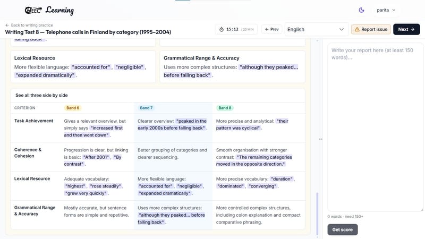The width and height of the screenshot is (425, 239).
Task: Click the Report issue button
Action: [371, 29]
